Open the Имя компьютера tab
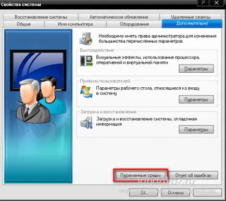 point(76,24)
